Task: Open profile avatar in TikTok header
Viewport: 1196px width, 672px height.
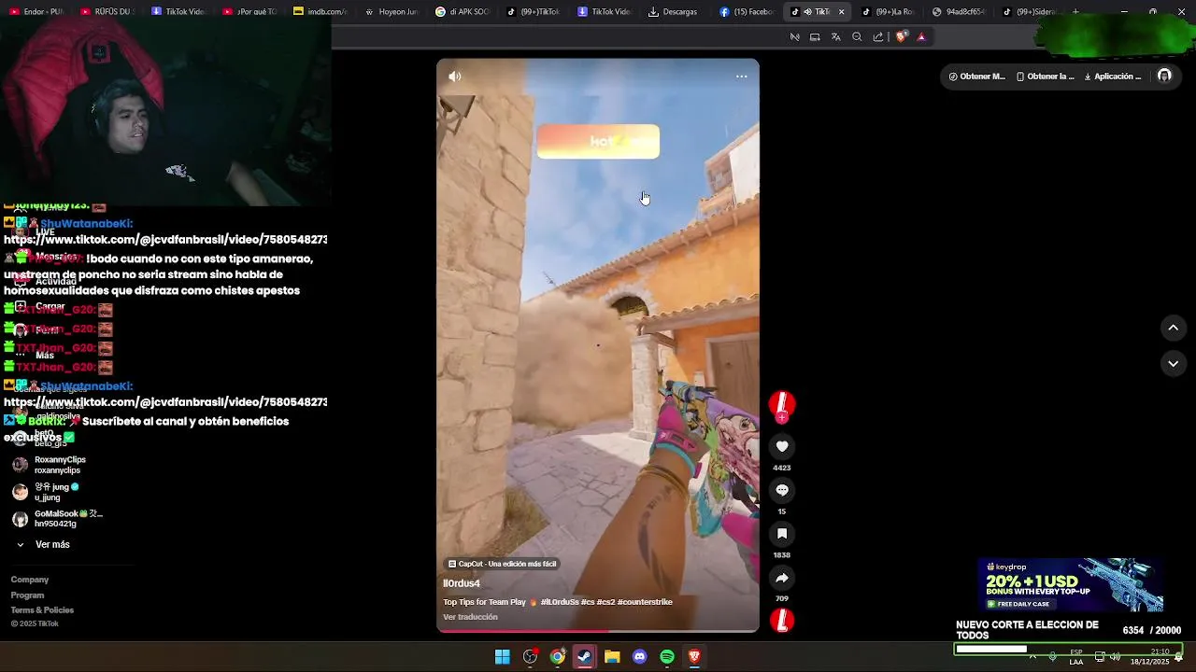Action: 1164,77
